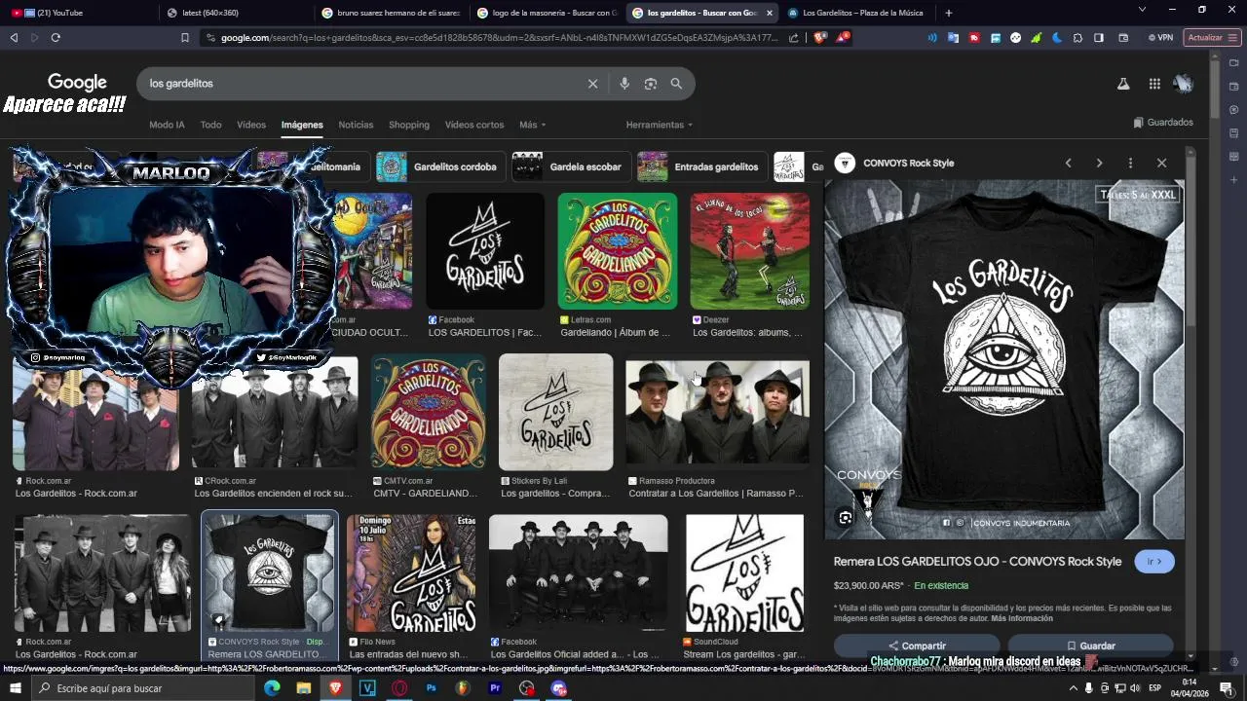Click the Gardela escobar suggestion chip
Viewport: 1247px width, 701px height.
point(570,166)
